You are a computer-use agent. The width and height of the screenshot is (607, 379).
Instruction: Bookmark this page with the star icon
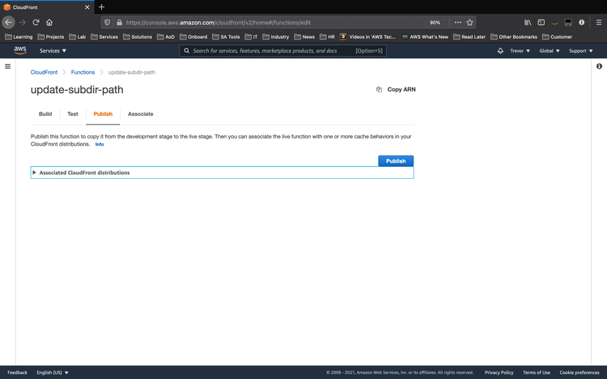click(x=469, y=23)
